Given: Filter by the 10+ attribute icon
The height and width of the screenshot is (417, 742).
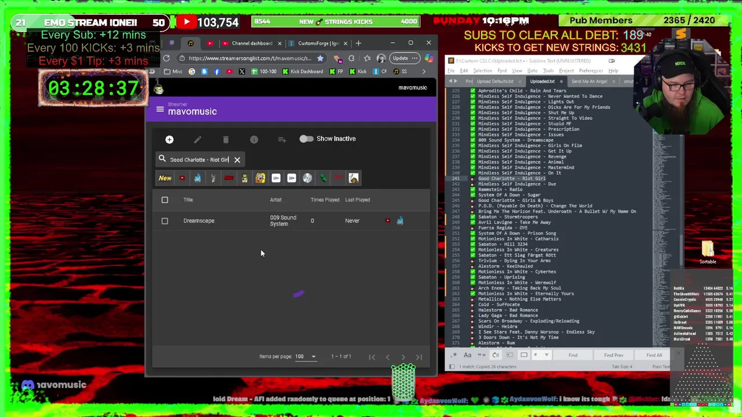Looking at the screenshot, I should pyautogui.click(x=276, y=178).
